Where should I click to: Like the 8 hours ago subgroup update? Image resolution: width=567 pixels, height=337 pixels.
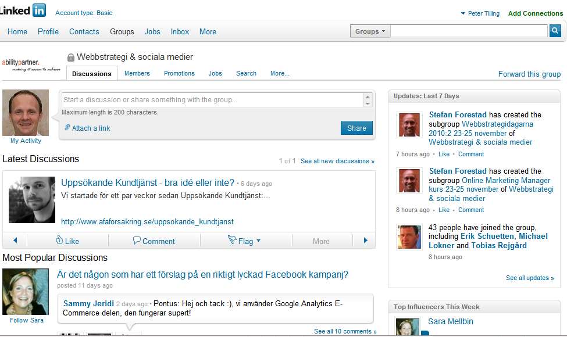(444, 210)
